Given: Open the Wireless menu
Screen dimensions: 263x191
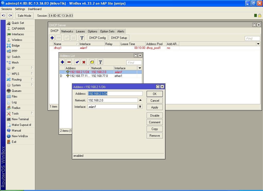Looking at the screenshot, I should (x=17, y=40).
